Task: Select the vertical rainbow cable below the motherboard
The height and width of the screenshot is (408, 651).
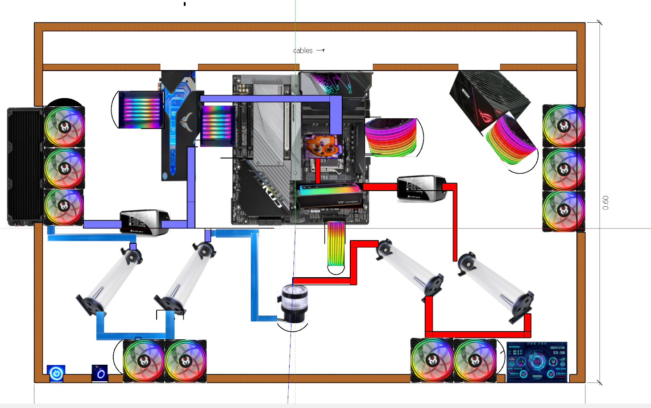Action: coord(336,243)
